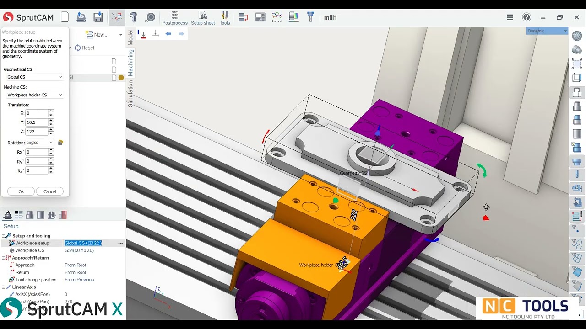Toggle the checkbox beside the orange marker
The height and width of the screenshot is (329, 586).
(x=114, y=78)
